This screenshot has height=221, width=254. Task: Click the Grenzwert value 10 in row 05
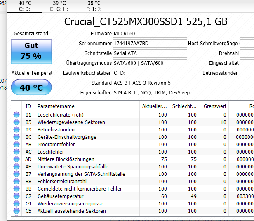tap(223, 122)
